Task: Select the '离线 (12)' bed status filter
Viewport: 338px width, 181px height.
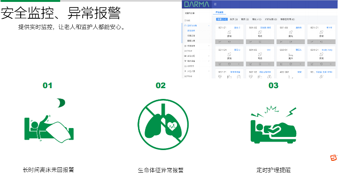Action: (x=257, y=19)
